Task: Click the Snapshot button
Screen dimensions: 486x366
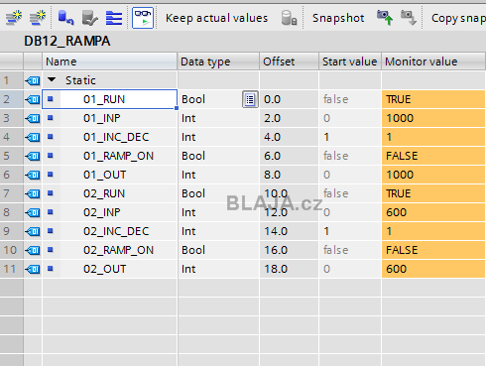Action: 338,18
